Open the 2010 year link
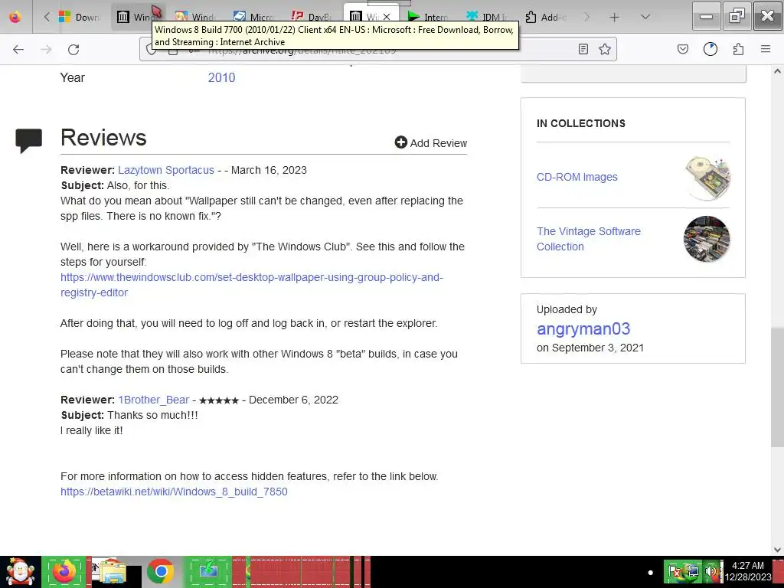This screenshot has width=784, height=588. (x=221, y=77)
